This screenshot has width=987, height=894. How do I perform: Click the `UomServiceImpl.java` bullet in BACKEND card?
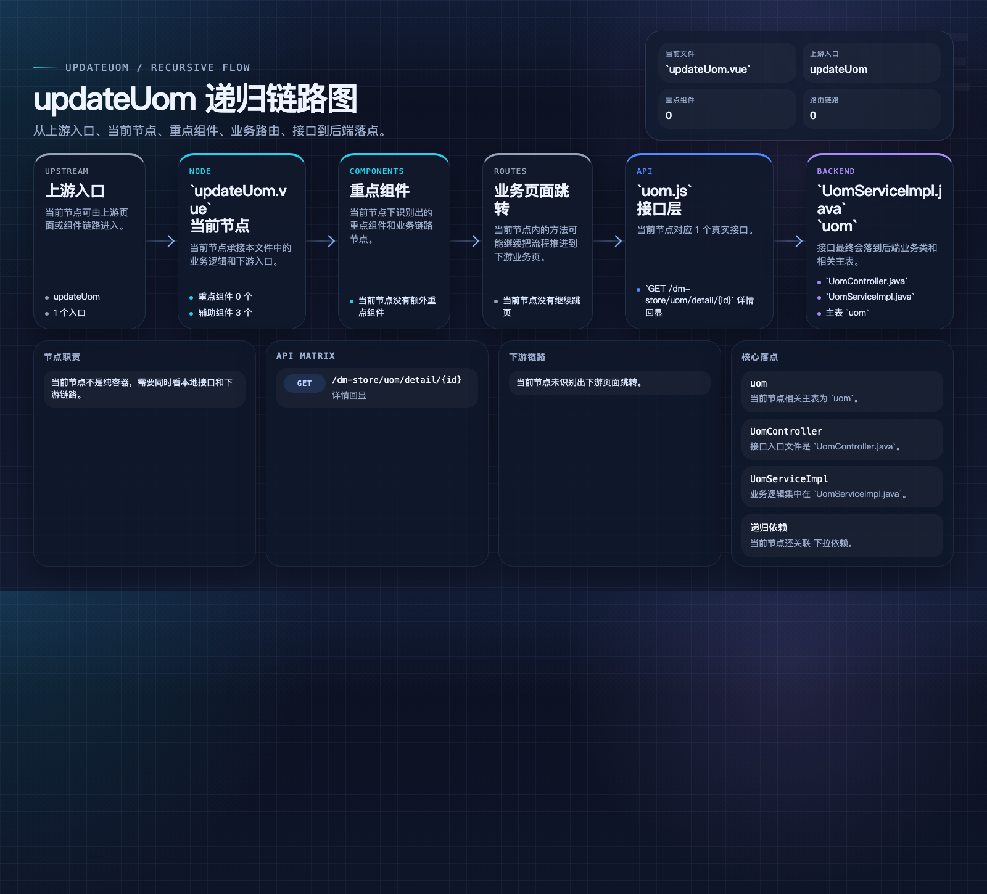[x=865, y=297]
